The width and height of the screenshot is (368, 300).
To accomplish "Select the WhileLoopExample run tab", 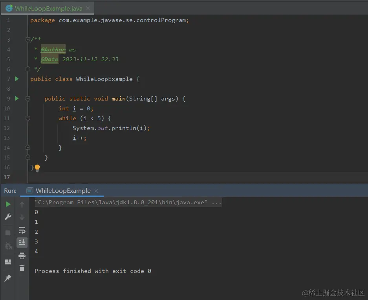I will (x=63, y=190).
